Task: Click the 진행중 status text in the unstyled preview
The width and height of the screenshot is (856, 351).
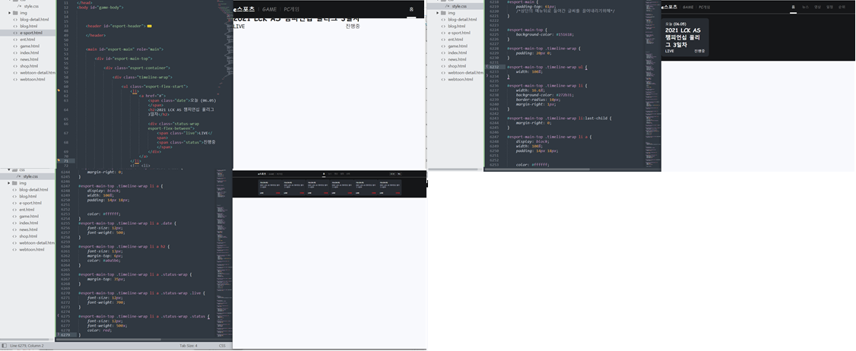Action: [353, 26]
